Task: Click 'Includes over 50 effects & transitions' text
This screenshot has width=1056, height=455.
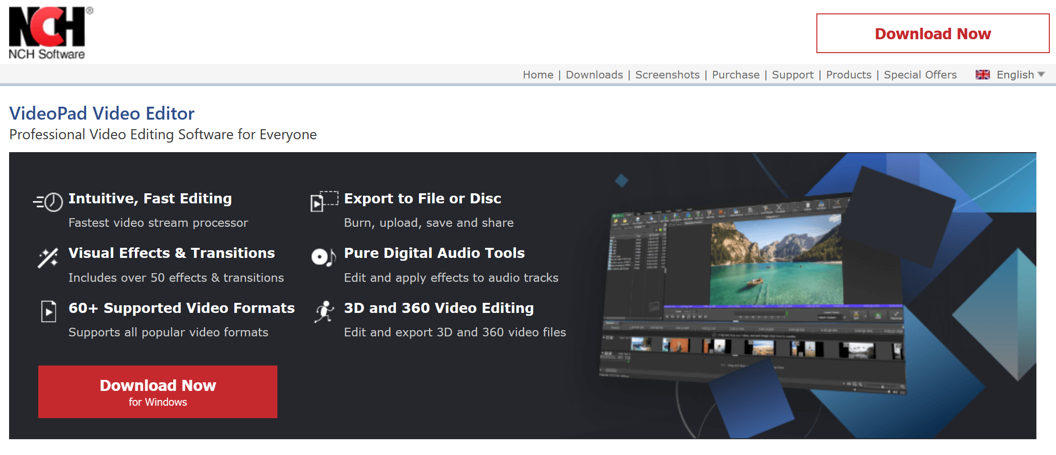Action: 176,278
